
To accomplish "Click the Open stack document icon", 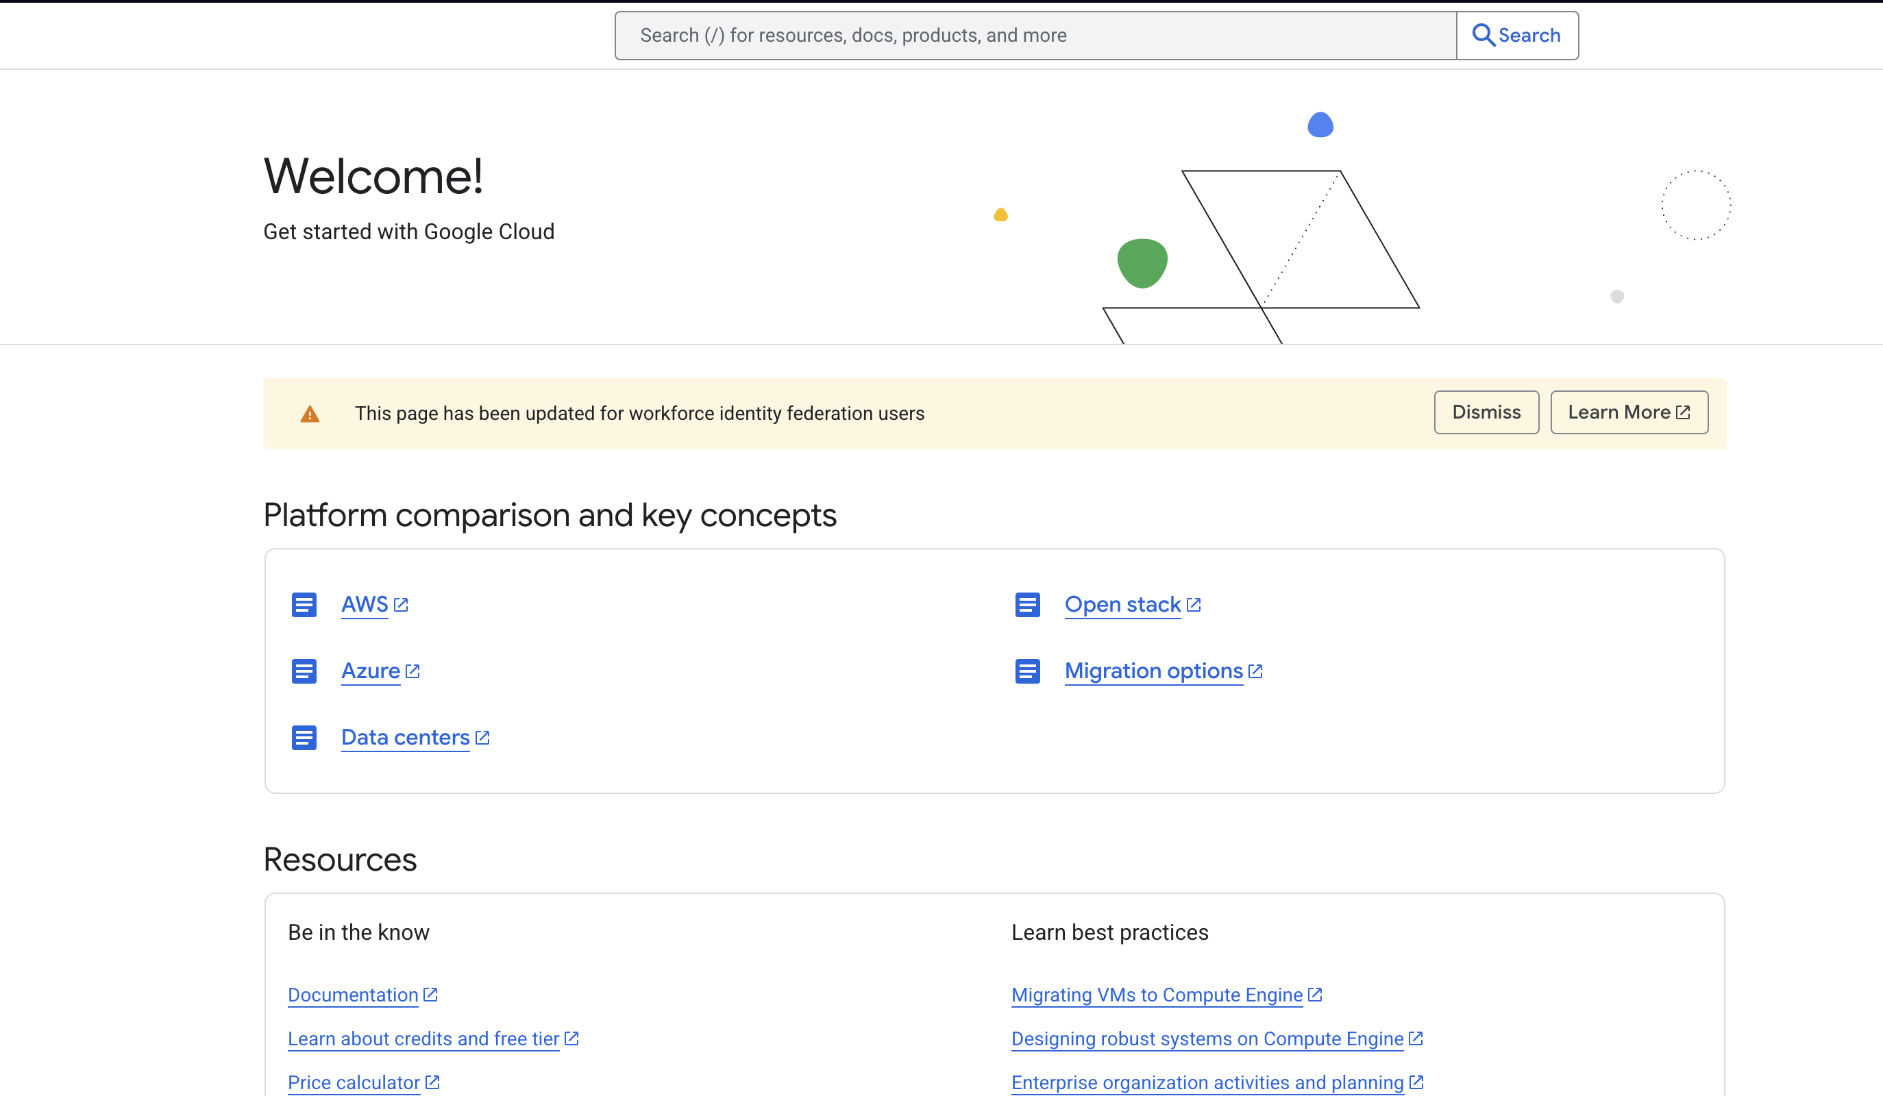I will 1027,604.
